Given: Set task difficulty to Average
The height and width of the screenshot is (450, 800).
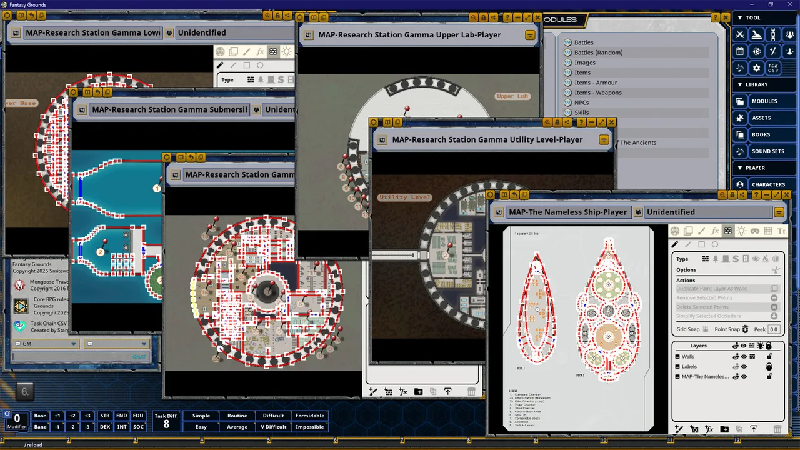Looking at the screenshot, I should coord(237,427).
